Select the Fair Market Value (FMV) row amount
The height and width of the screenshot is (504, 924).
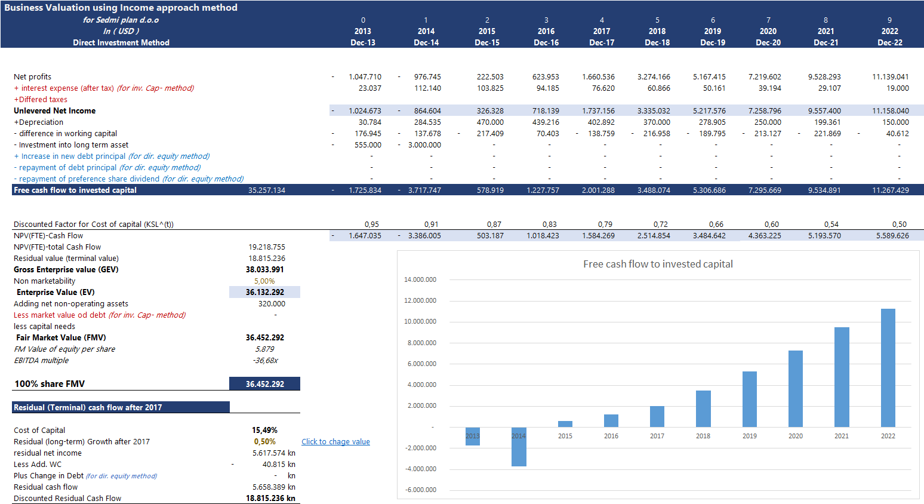coord(264,338)
